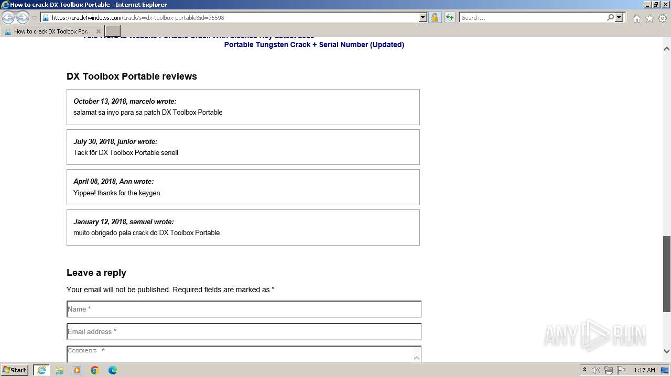Image resolution: width=671 pixels, height=377 pixels.
Task: Open the security lock report icon
Action: [435, 17]
